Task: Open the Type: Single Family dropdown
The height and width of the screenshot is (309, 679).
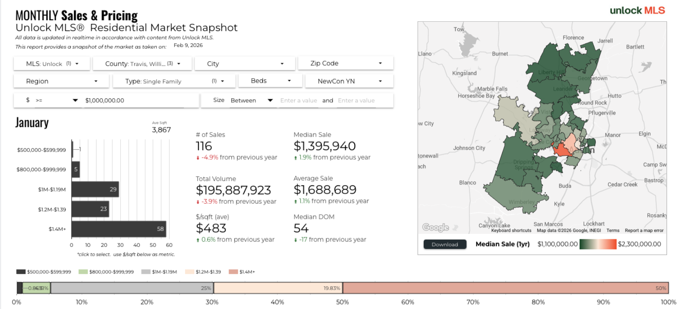Action: [174, 81]
